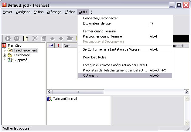
Task: Click the horizontal scrollbar right arrow
Action: coord(186,91)
